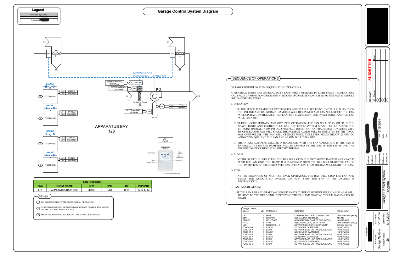The height and width of the screenshot is (255, 394).
Task: Click the REFER WIRING DIAGRAM callout for FR1
Action: pyautogui.click(x=133, y=111)
